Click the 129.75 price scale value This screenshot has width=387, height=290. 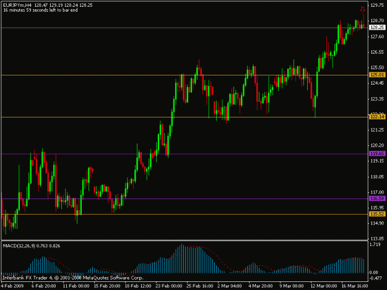pyautogui.click(x=377, y=5)
